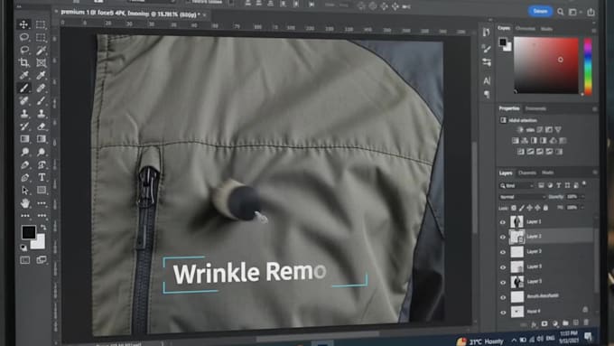
Task: Open the Normal blend mode dropdown
Action: [x=523, y=197]
